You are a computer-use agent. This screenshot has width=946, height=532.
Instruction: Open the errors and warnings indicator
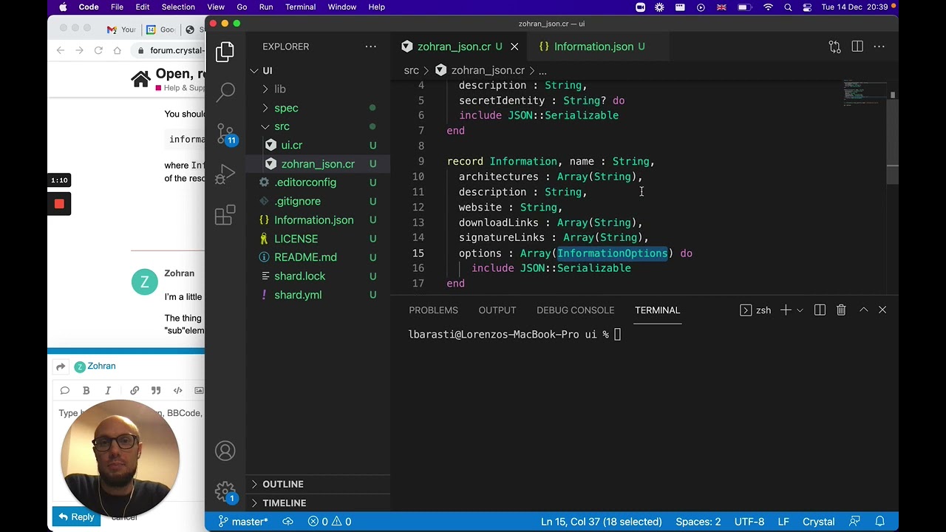pos(330,522)
